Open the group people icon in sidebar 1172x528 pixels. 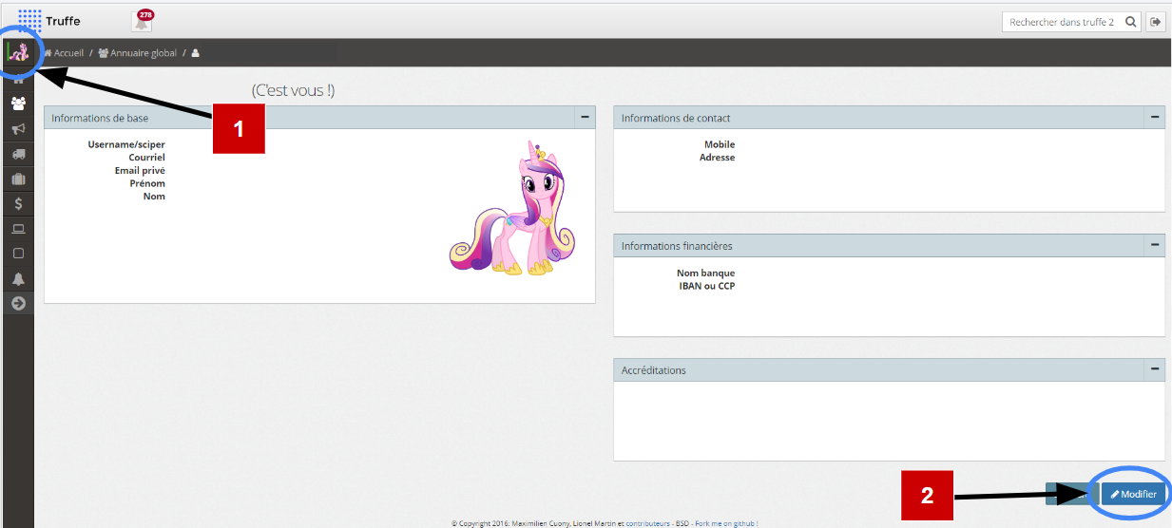pyautogui.click(x=18, y=104)
